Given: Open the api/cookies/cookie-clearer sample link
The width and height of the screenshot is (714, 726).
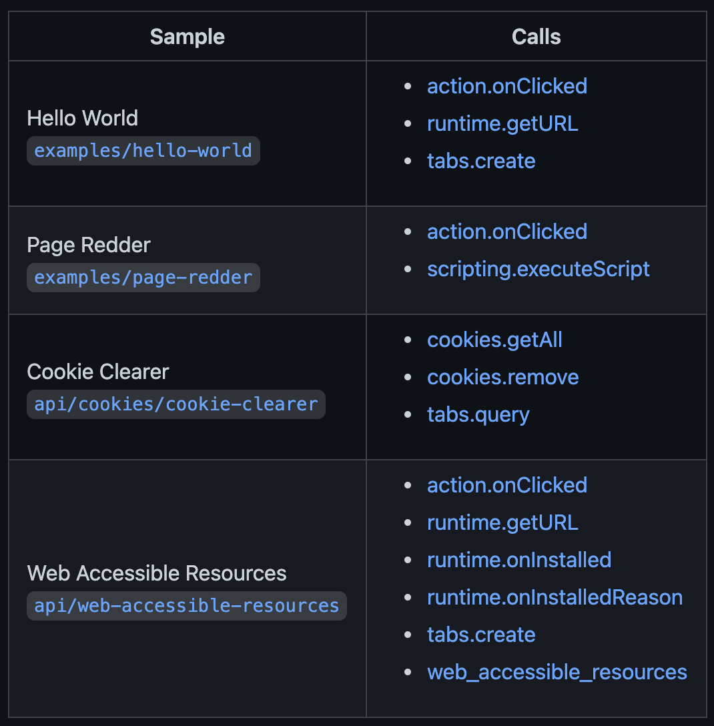Looking at the screenshot, I should (175, 404).
